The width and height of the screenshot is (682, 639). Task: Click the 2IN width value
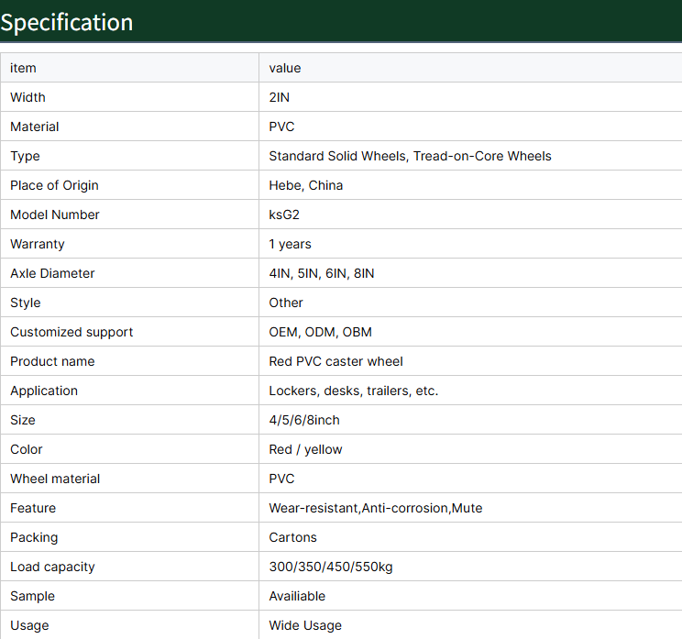(280, 97)
